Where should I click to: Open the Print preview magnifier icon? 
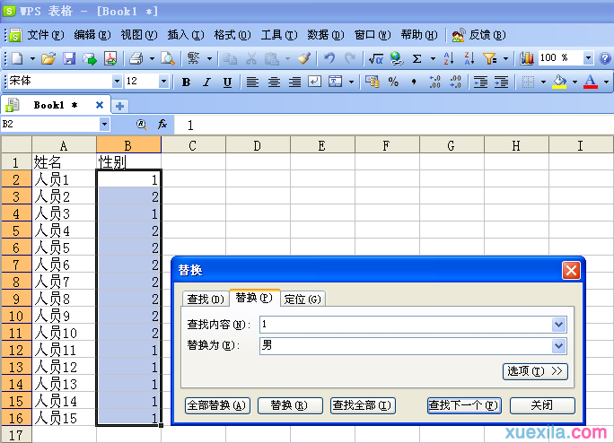[168, 58]
